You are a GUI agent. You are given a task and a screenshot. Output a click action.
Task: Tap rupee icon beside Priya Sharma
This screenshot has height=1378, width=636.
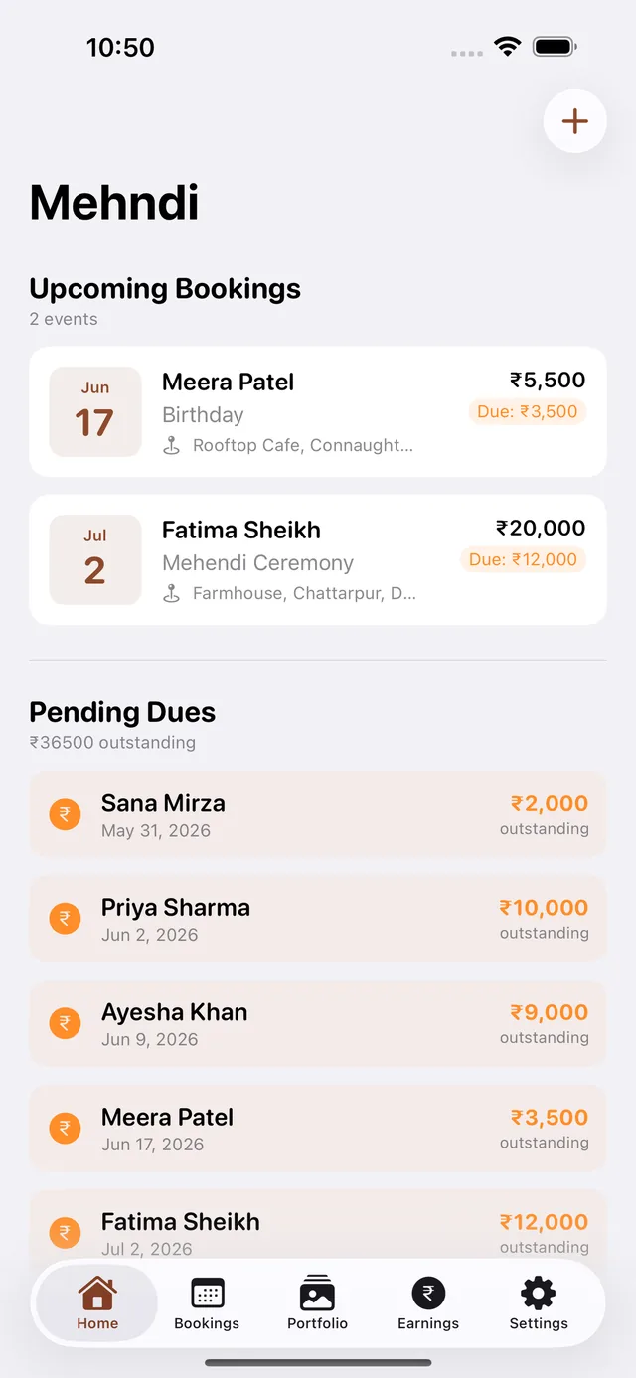click(x=65, y=919)
